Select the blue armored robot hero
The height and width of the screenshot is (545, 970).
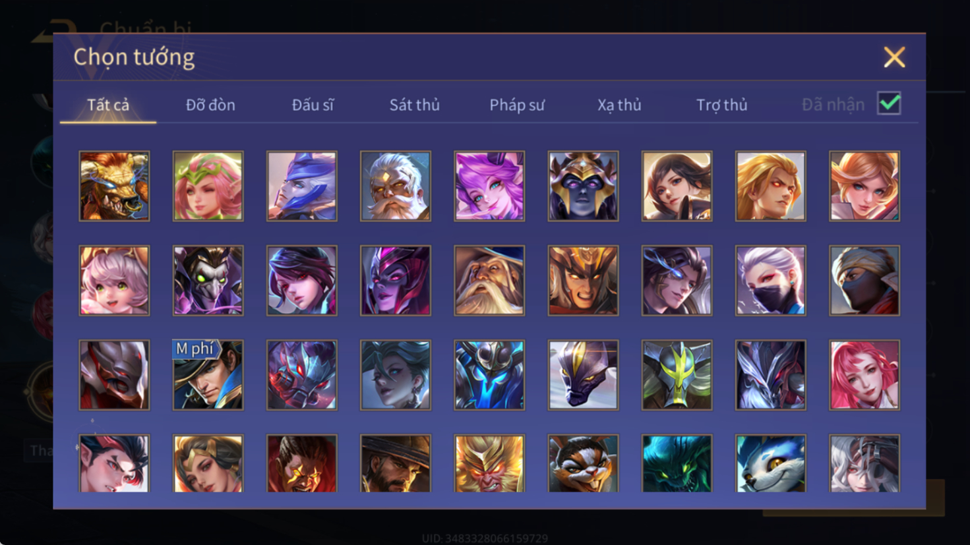489,375
